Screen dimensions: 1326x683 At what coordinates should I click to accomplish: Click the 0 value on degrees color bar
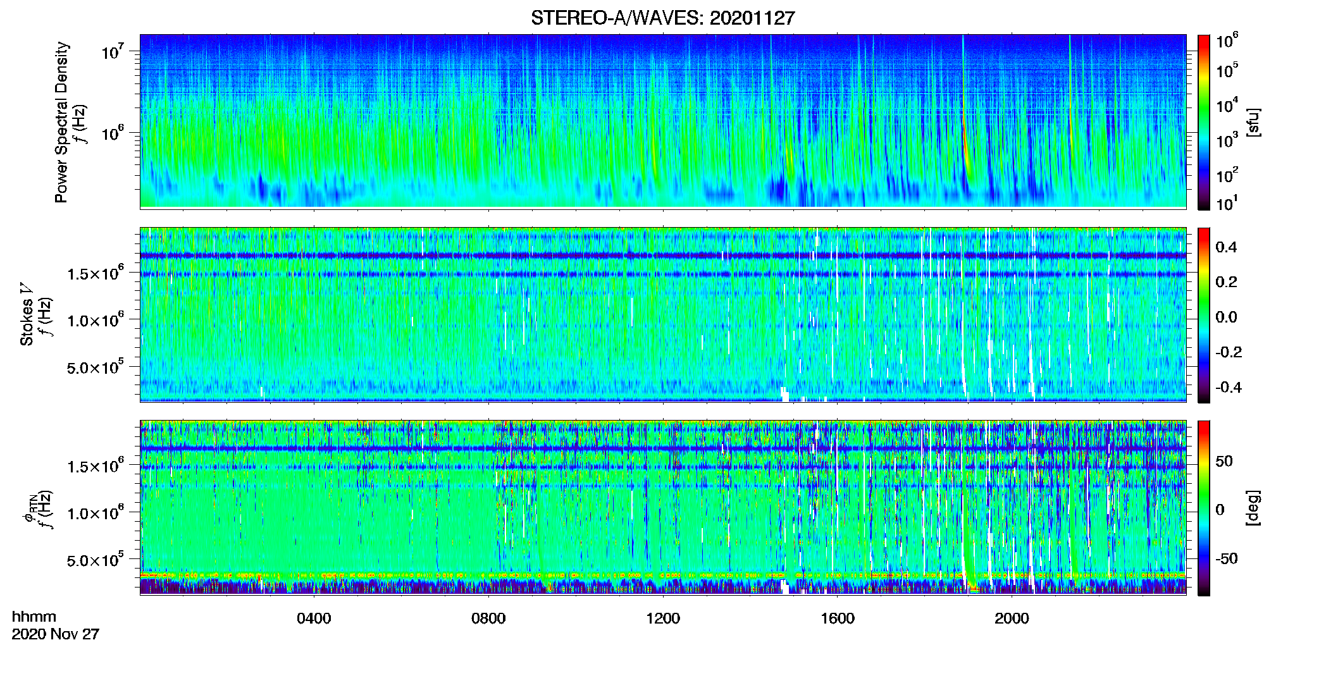click(x=1220, y=510)
